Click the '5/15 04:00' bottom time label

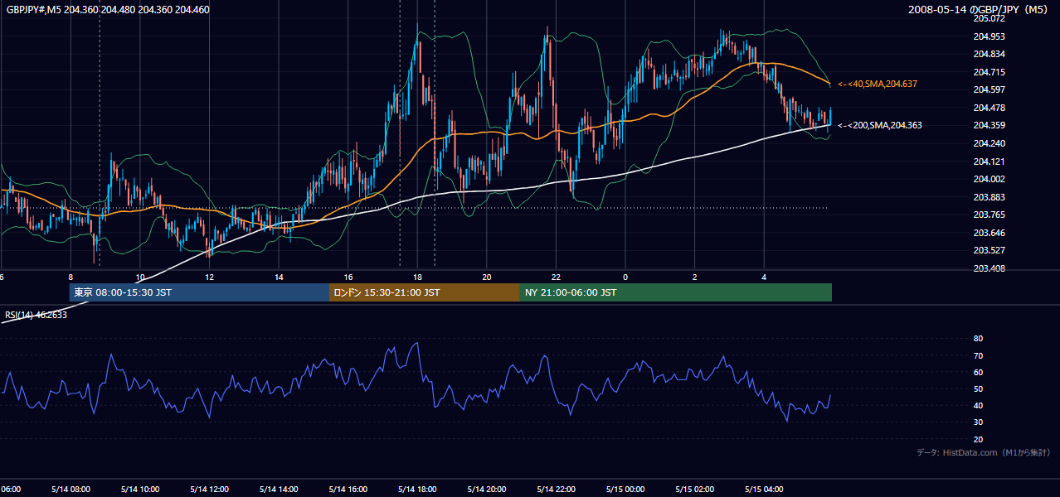point(765,490)
